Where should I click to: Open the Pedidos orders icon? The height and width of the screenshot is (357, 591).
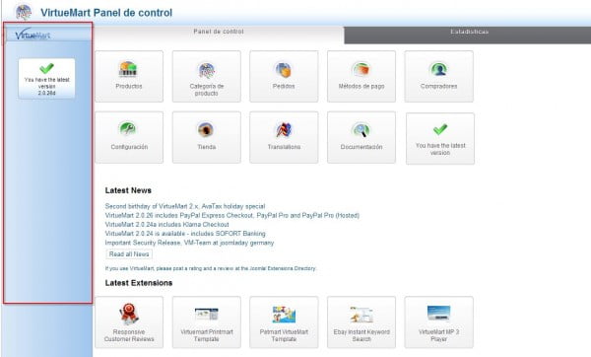point(284,76)
